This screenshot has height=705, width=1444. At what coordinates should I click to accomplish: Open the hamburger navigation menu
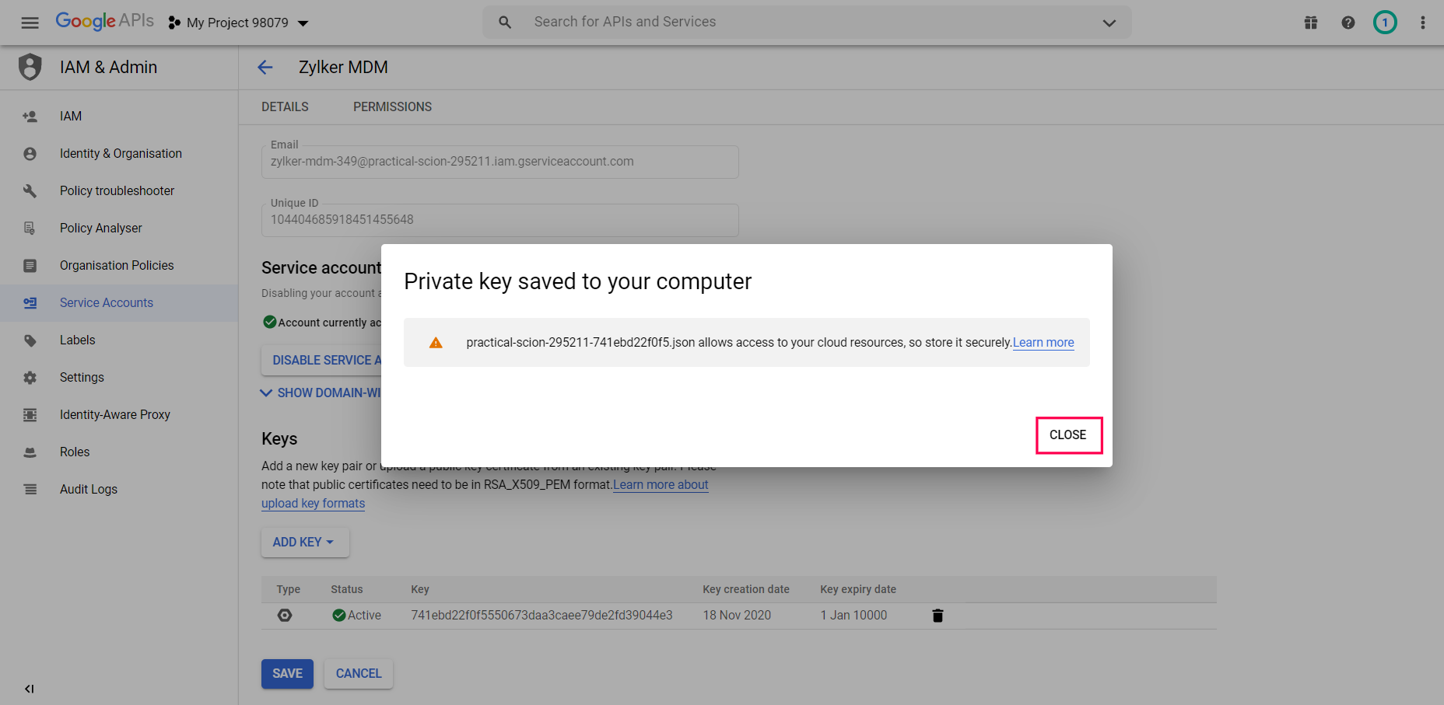(x=30, y=23)
